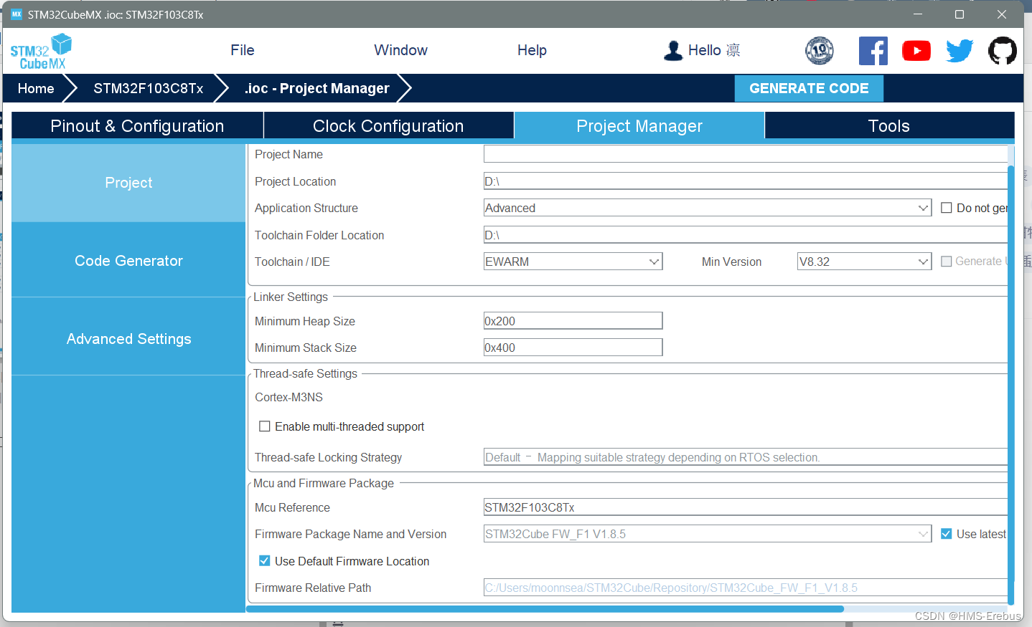Edit the Minimum Stack Size field
This screenshot has width=1032, height=627.
573,348
